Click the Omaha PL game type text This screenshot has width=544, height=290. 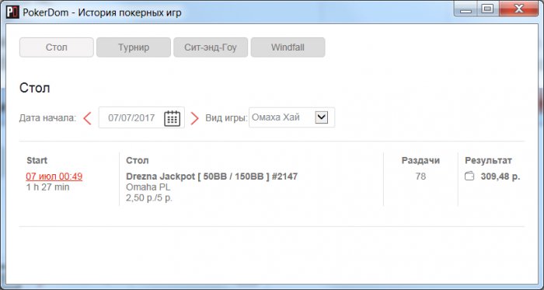(148, 187)
